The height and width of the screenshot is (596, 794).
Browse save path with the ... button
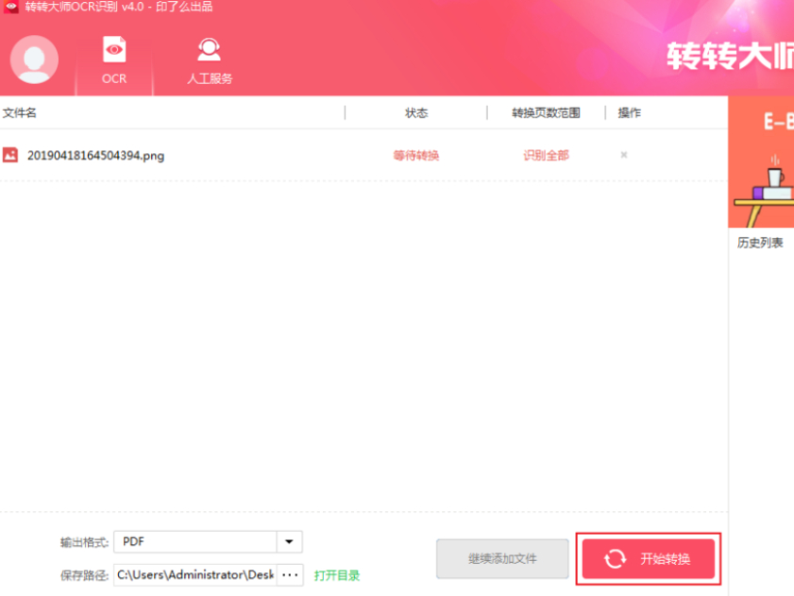(x=290, y=575)
